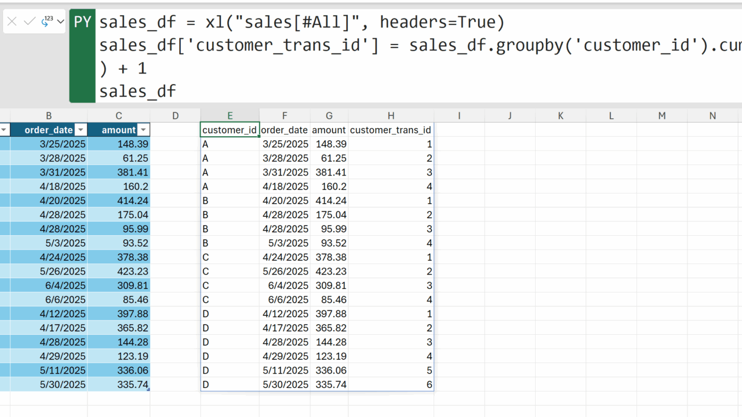This screenshot has height=417, width=742.
Task: Open the Python output type dropdown chevron
Action: [x=60, y=21]
